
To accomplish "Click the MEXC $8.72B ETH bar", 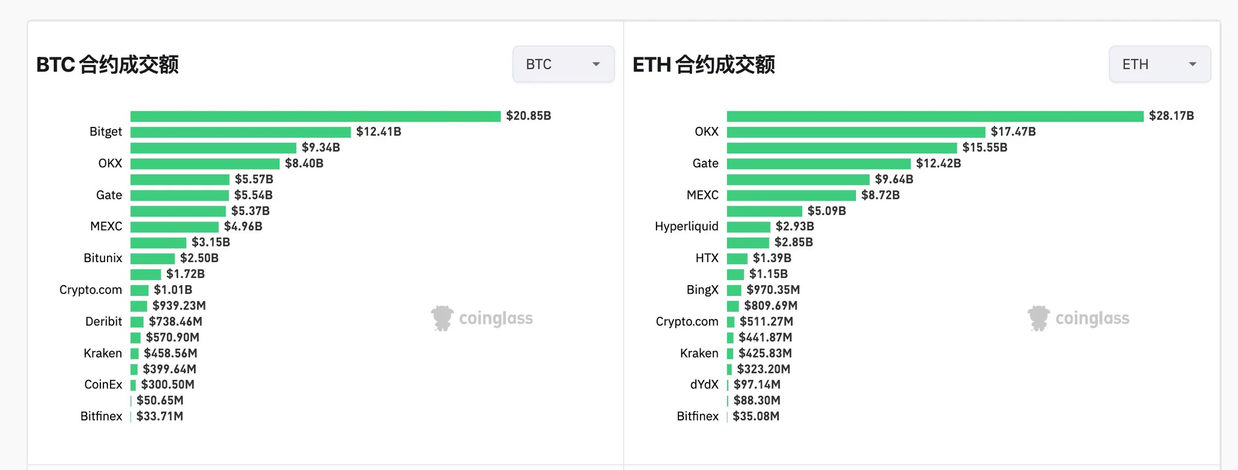I will pyautogui.click(x=791, y=195).
